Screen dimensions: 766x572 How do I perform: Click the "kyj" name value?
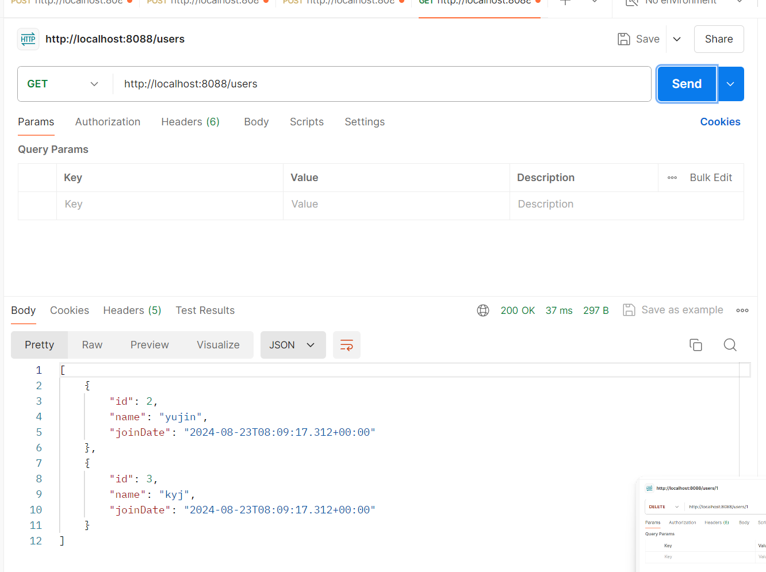[x=174, y=494]
